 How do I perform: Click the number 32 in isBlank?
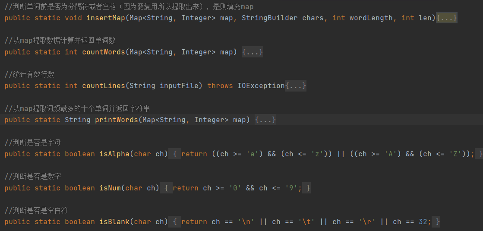423,222
